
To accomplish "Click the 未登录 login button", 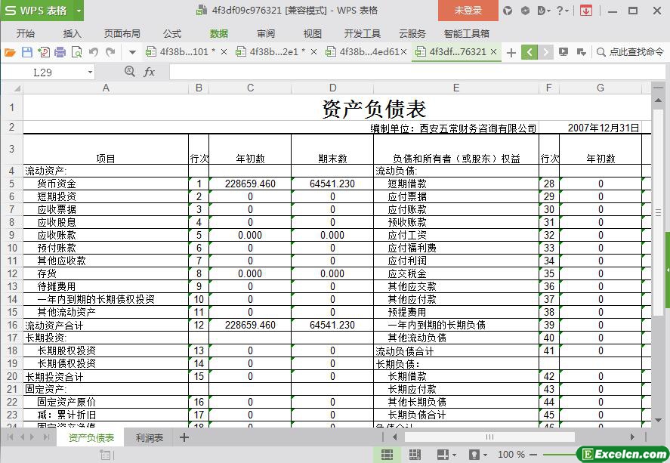I will click(x=468, y=11).
